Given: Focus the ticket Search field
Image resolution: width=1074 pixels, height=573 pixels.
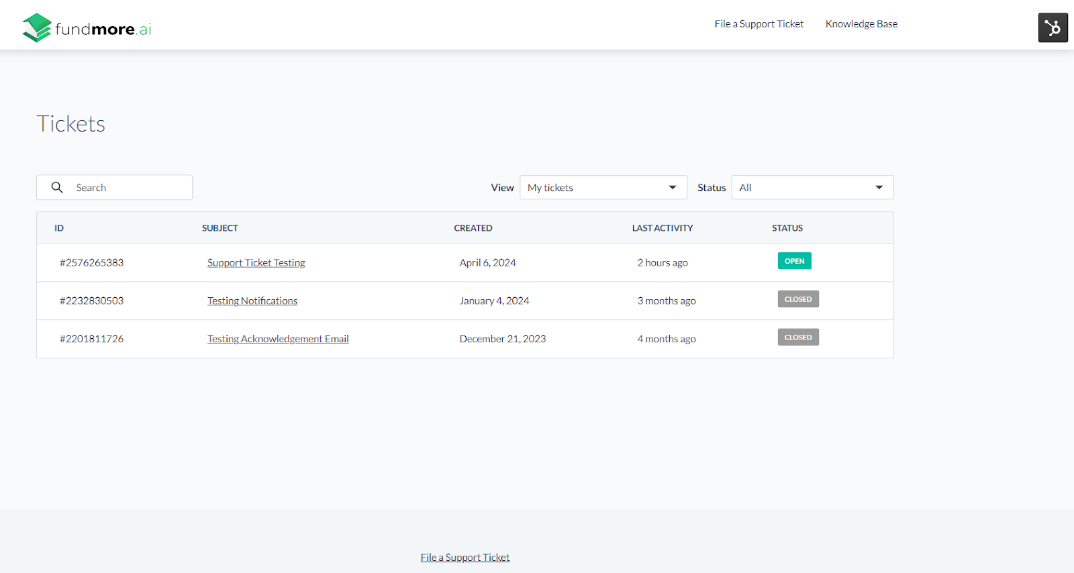Looking at the screenshot, I should pyautogui.click(x=114, y=187).
